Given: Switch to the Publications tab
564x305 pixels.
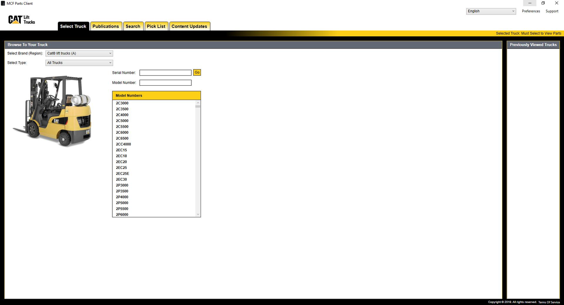Looking at the screenshot, I should coord(105,26).
